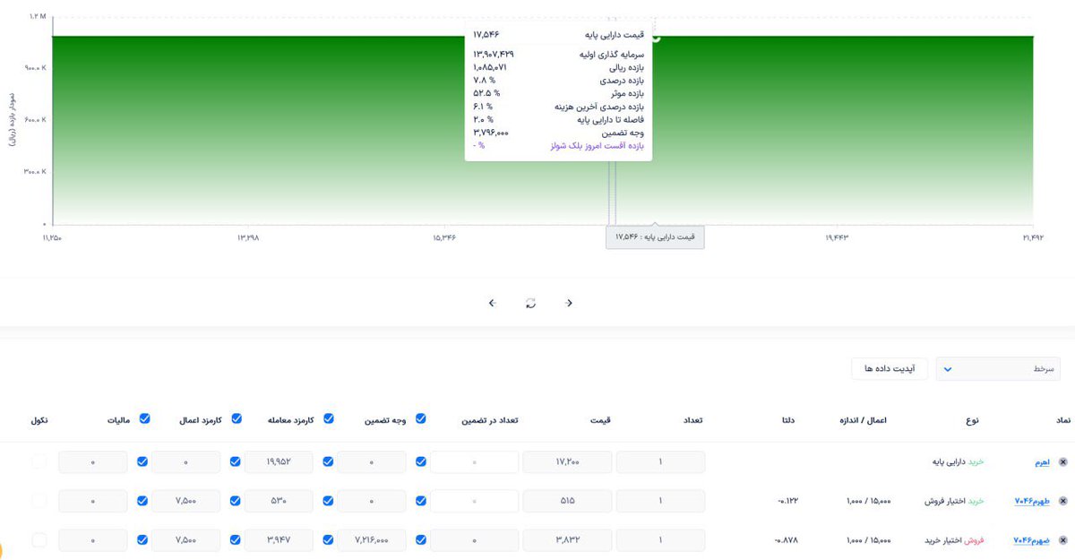Click the سرمایه گذاری اولیه row in the tooltip
The height and width of the screenshot is (560, 1075).
click(558, 55)
